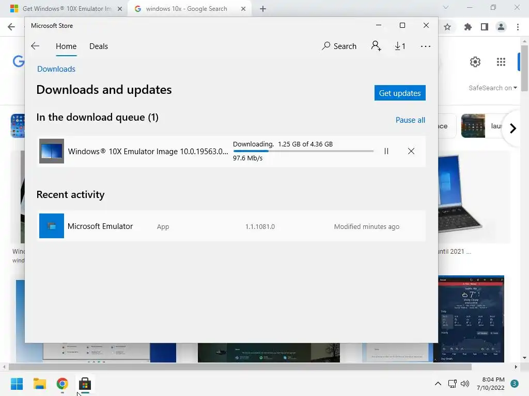
Task: Open the volume tray icon
Action: tap(465, 383)
